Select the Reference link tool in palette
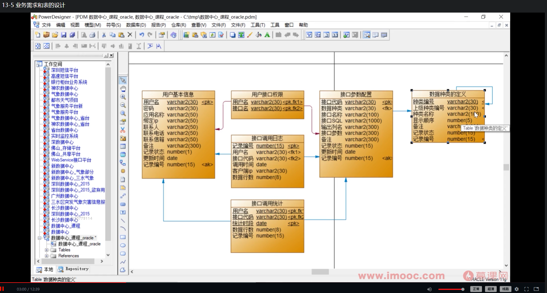 click(123, 163)
